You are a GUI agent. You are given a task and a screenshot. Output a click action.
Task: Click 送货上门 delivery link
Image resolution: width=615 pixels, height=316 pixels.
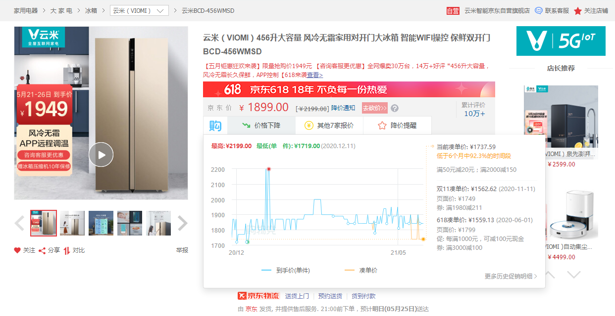pyautogui.click(x=297, y=296)
